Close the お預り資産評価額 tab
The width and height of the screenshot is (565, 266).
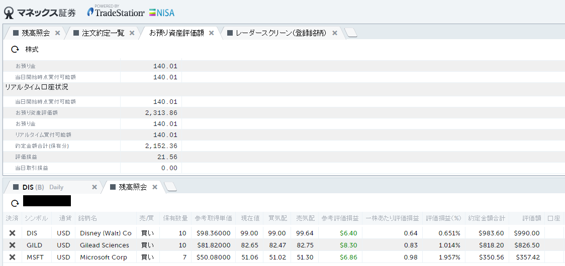[x=212, y=33]
